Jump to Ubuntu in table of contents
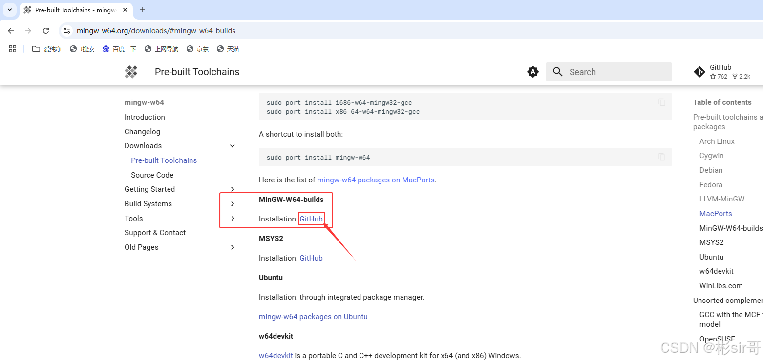The width and height of the screenshot is (763, 361). coord(711,257)
